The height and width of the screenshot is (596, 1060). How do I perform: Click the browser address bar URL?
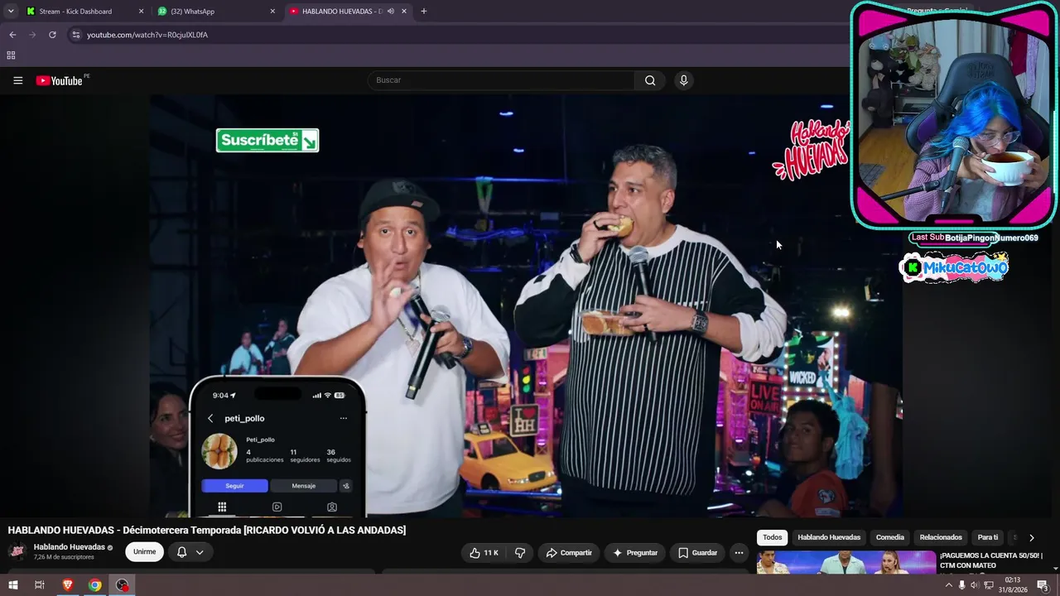[x=147, y=35]
